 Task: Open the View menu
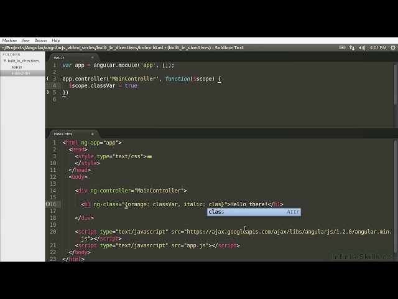[x=25, y=40]
